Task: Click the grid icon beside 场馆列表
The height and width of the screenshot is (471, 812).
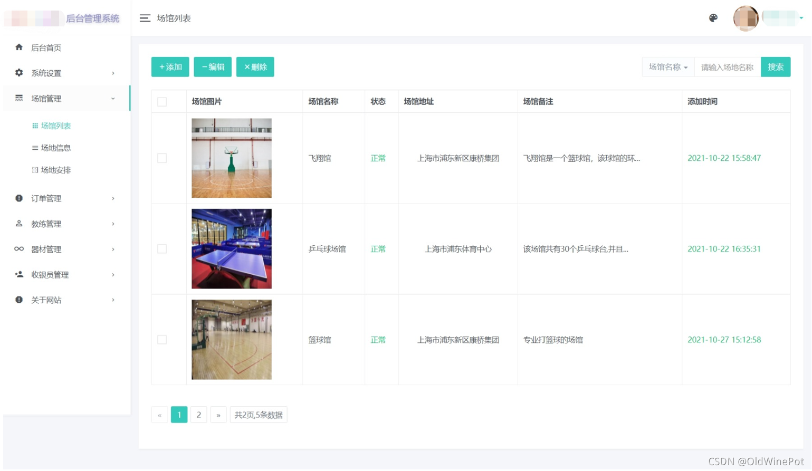Action: pyautogui.click(x=35, y=126)
